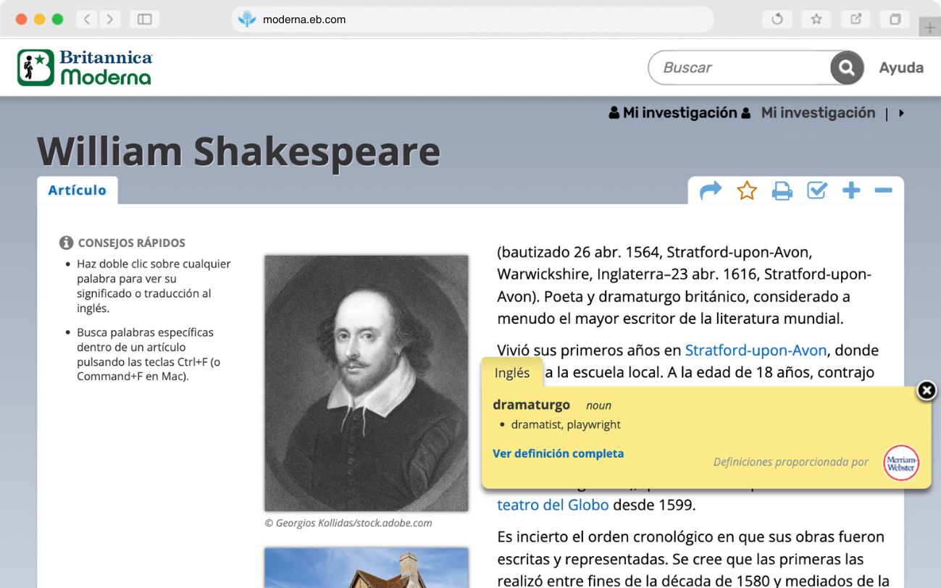Select the Artículo tab

pyautogui.click(x=78, y=190)
